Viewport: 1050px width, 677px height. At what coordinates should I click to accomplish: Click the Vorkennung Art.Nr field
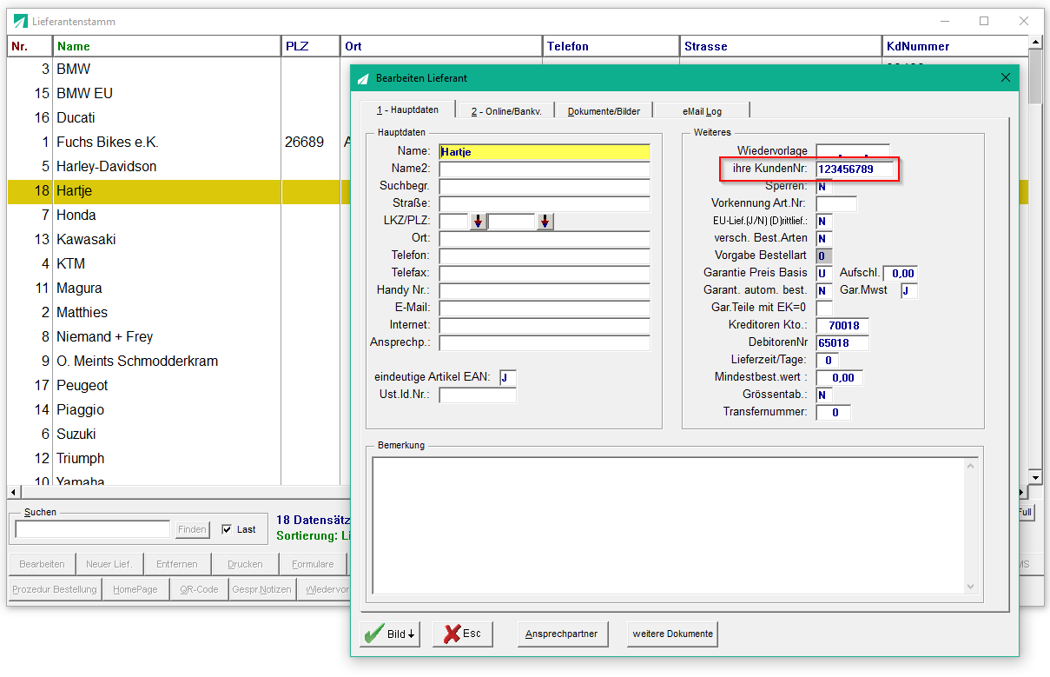click(x=836, y=203)
